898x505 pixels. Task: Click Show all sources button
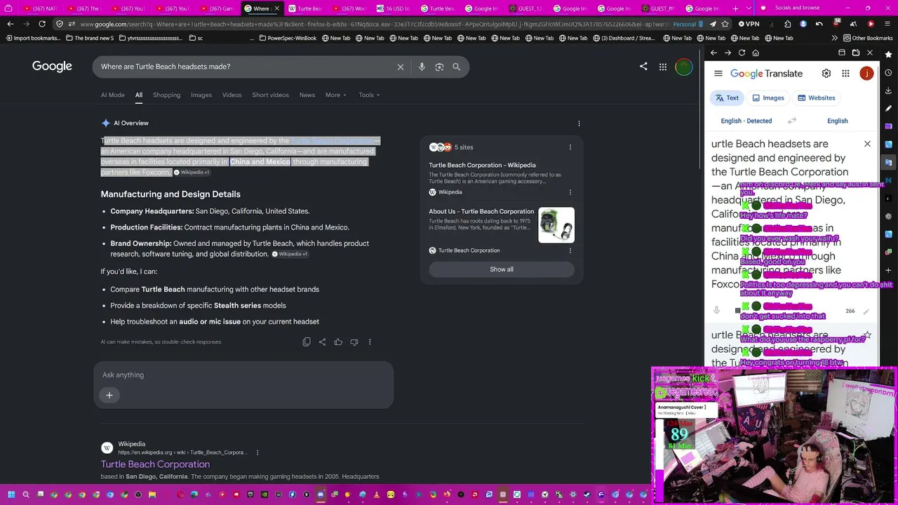point(502,269)
